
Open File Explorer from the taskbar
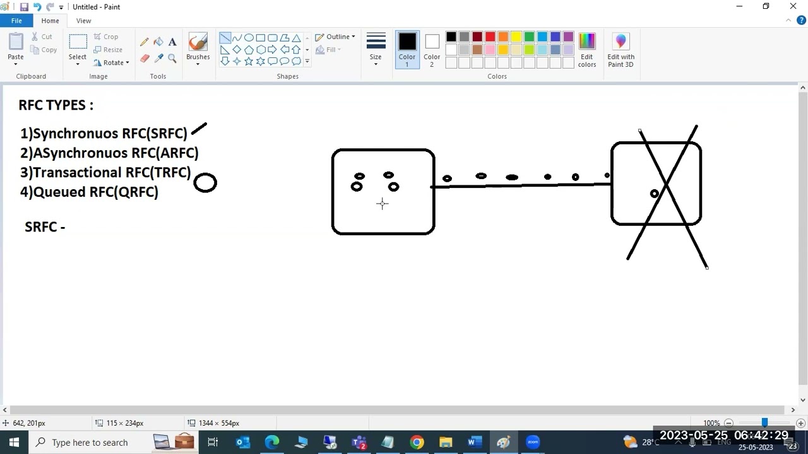click(446, 443)
